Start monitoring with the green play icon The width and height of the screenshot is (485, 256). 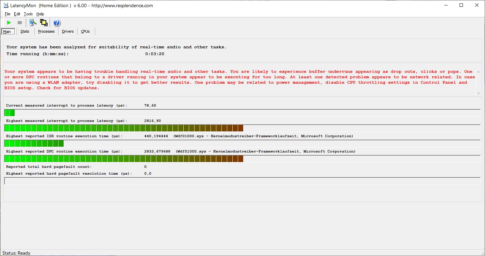[9, 23]
